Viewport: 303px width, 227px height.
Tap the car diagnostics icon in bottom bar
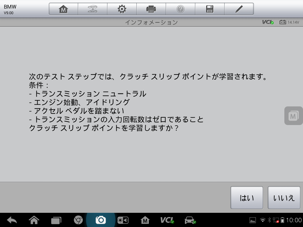pyautogui.click(x=190, y=220)
